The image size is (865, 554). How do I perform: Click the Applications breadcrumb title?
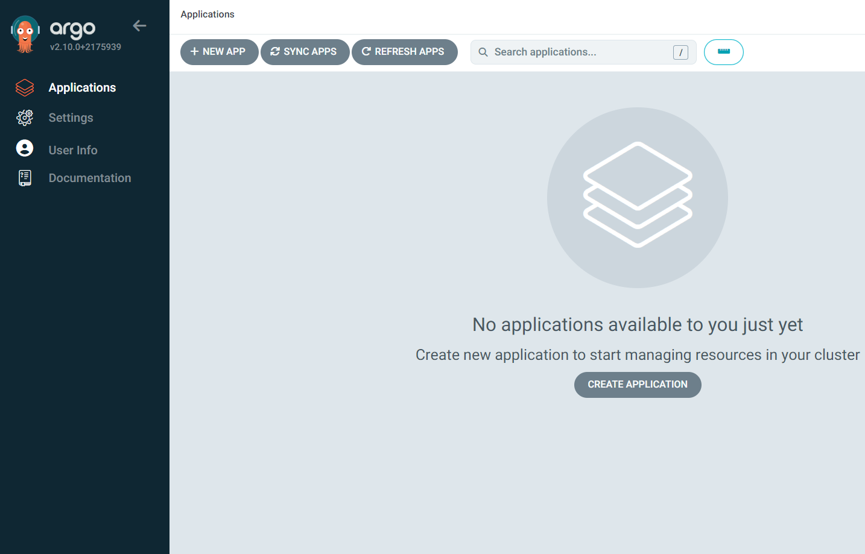pyautogui.click(x=208, y=14)
